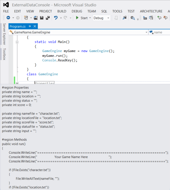Open the ARCHITECTURE menu
This screenshot has height=190, width=170.
pyautogui.click(x=151, y=11)
